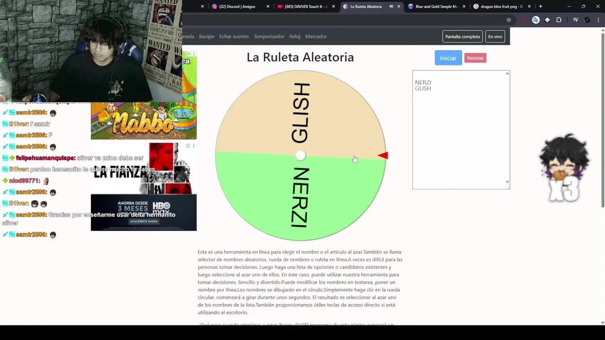Viewport: 605px width, 340px height.
Task: Open the Marcador menu item
Action: pyautogui.click(x=316, y=36)
